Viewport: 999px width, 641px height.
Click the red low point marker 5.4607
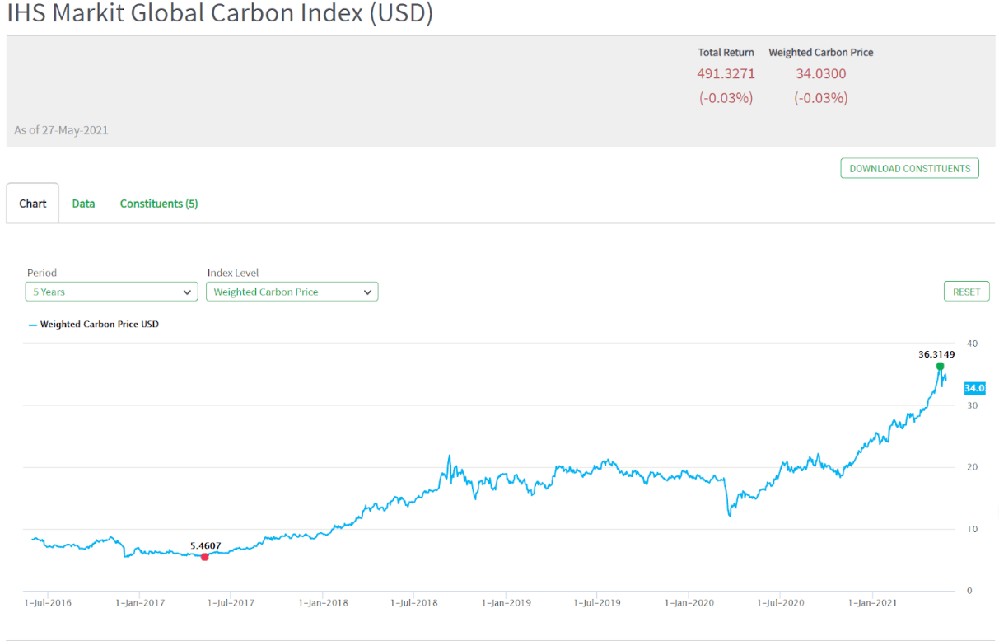pyautogui.click(x=204, y=557)
